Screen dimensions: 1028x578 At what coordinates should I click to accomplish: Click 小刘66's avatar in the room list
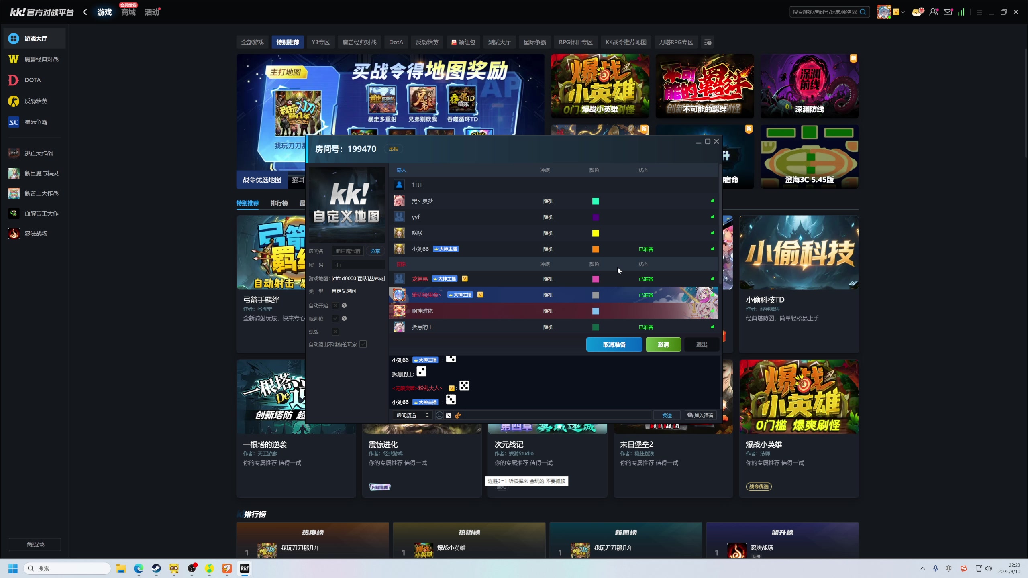(399, 249)
